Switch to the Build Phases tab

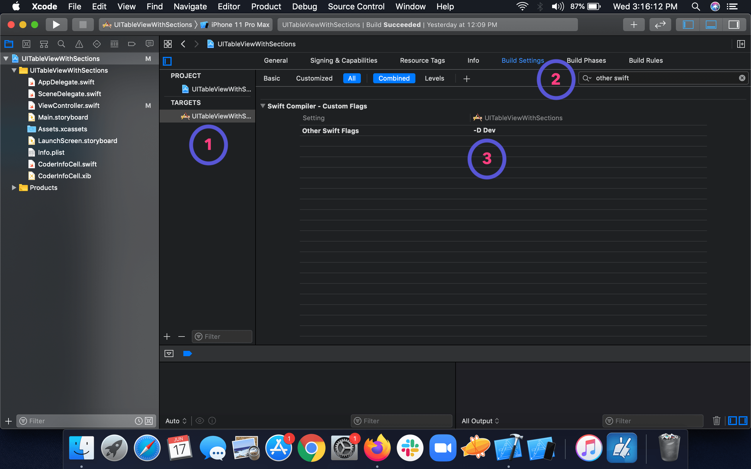[586, 60]
